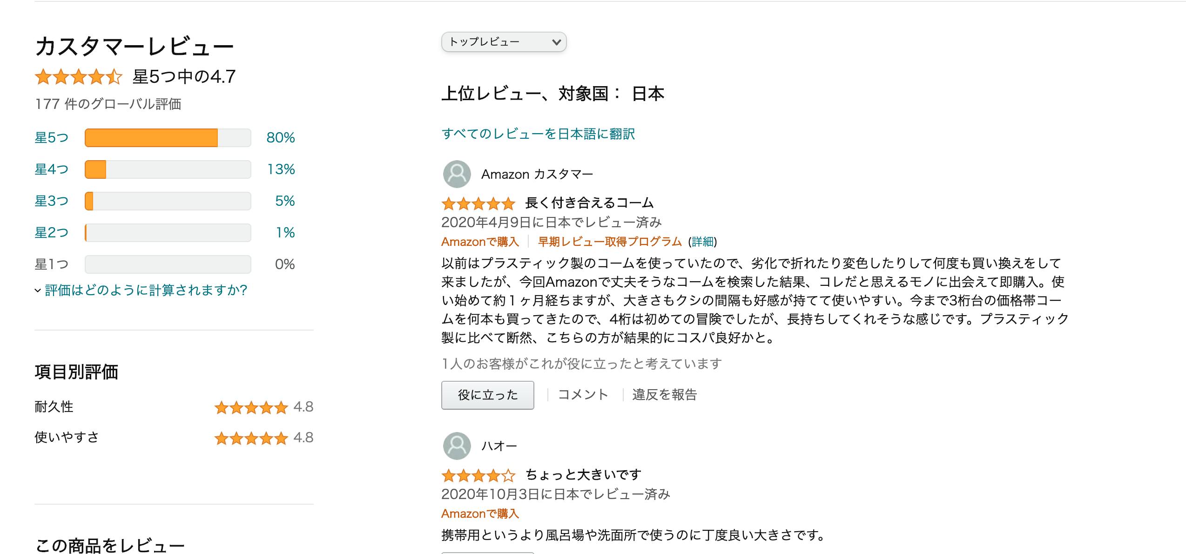
Task: Open 詳細 link for early reviewer program
Action: [x=702, y=242]
